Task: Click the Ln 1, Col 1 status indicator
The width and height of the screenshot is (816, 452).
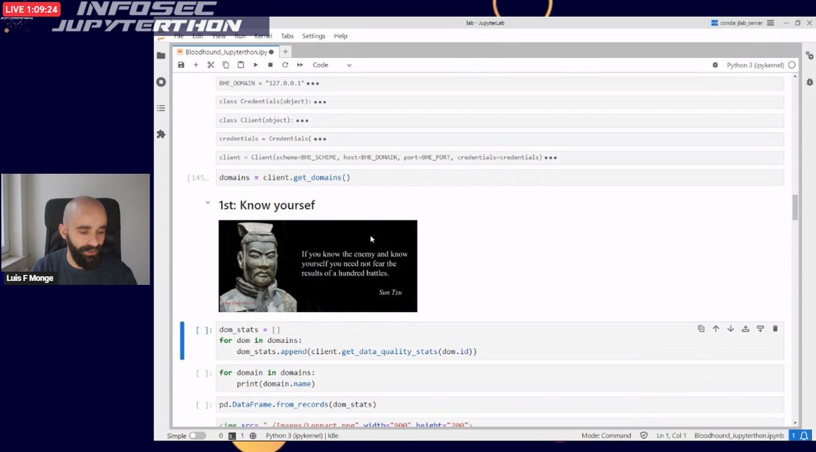Action: [x=671, y=436]
